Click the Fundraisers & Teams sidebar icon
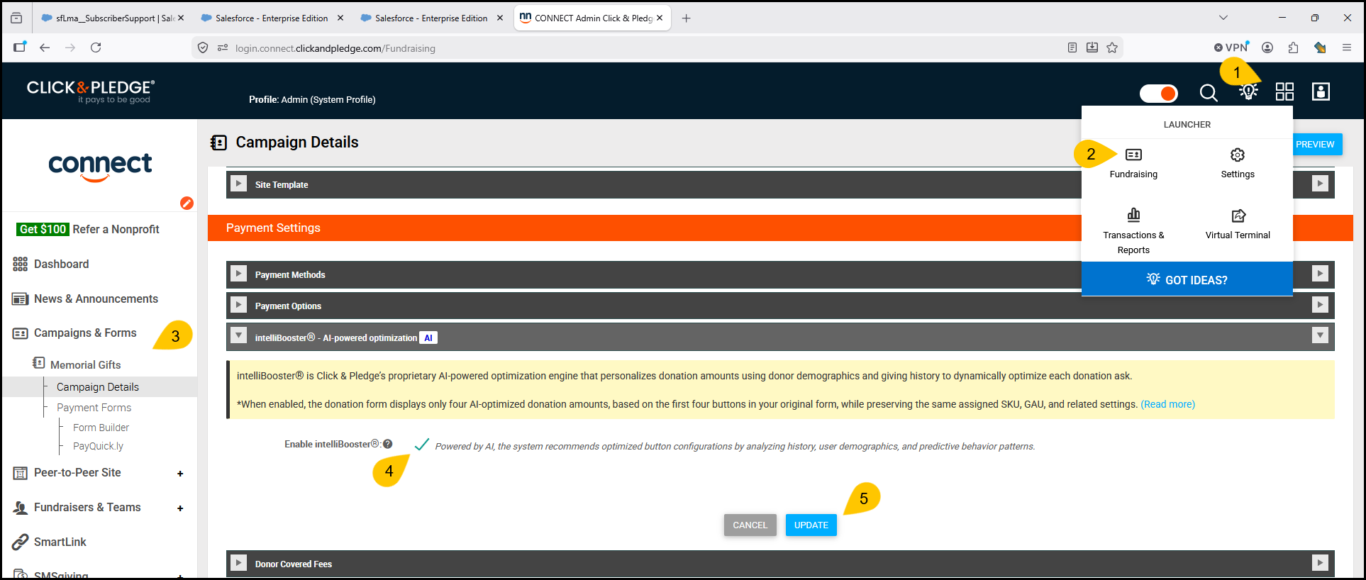This screenshot has height=580, width=1366. point(20,508)
